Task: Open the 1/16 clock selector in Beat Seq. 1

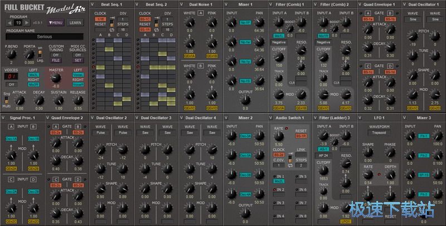Action: pos(100,19)
